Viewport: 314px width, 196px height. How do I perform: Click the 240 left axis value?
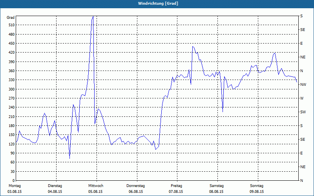12,107
